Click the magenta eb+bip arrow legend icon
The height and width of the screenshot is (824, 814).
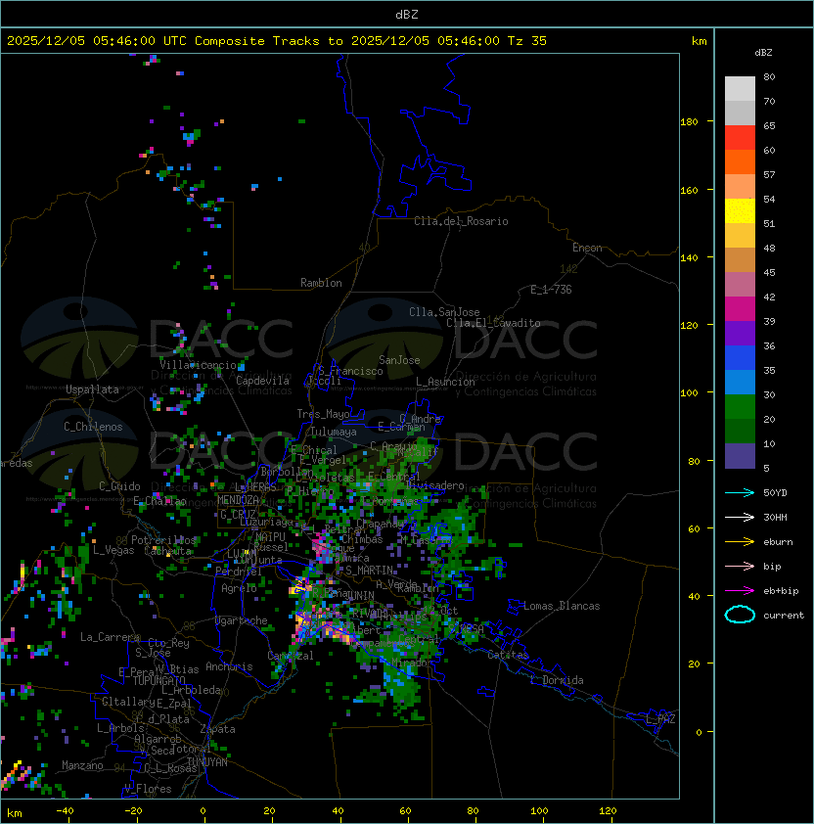click(x=740, y=591)
